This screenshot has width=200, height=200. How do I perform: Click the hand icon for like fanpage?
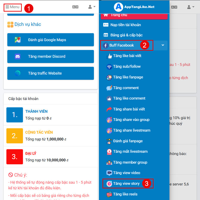109,77
